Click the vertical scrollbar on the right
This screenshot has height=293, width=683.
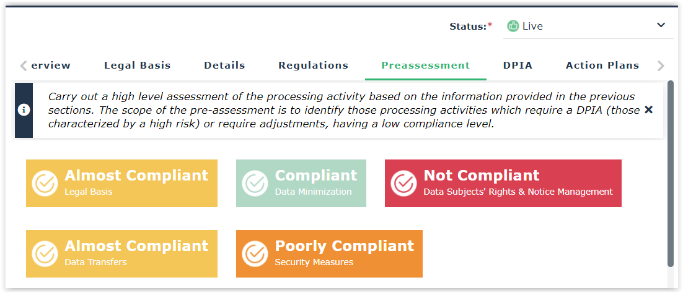[x=670, y=173]
